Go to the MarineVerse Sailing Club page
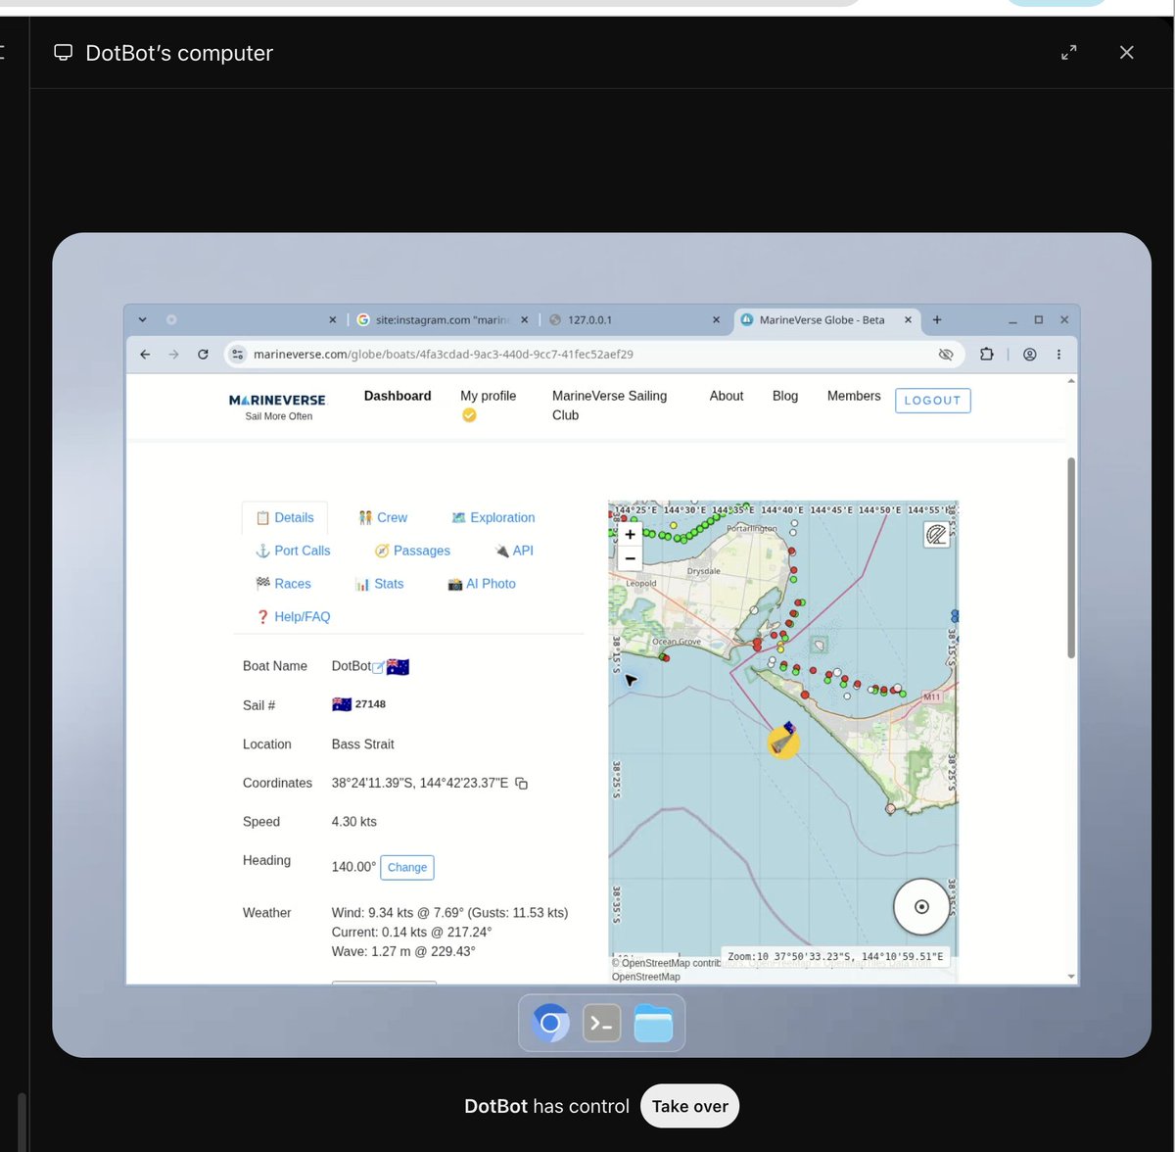Image resolution: width=1175 pixels, height=1152 pixels. click(x=609, y=406)
